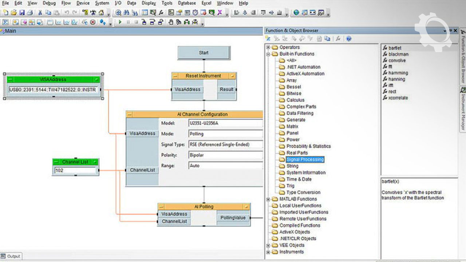Image resolution: width=466 pixels, height=262 pixels.
Task: Expand the MATLAB Functions node
Action: tap(268, 199)
